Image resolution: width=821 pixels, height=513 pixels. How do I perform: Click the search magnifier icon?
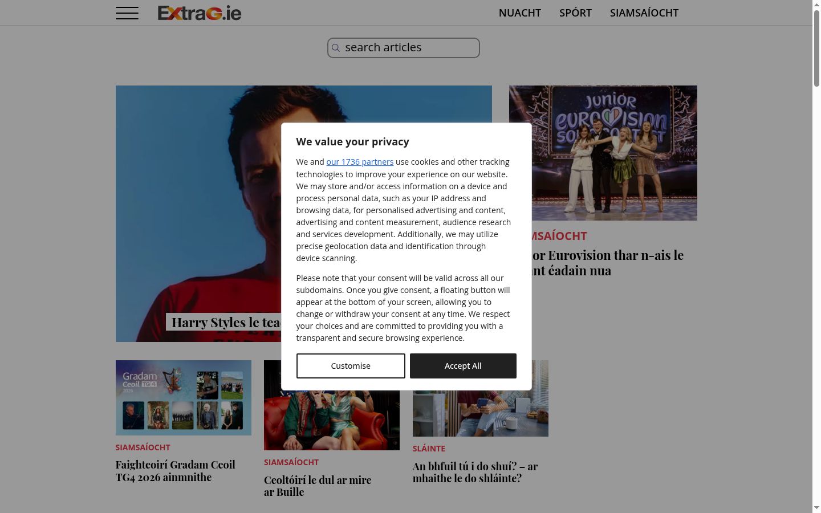pyautogui.click(x=336, y=48)
